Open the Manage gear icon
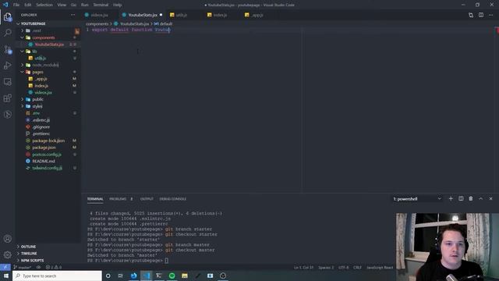The height and width of the screenshot is (281, 499). coord(8,254)
